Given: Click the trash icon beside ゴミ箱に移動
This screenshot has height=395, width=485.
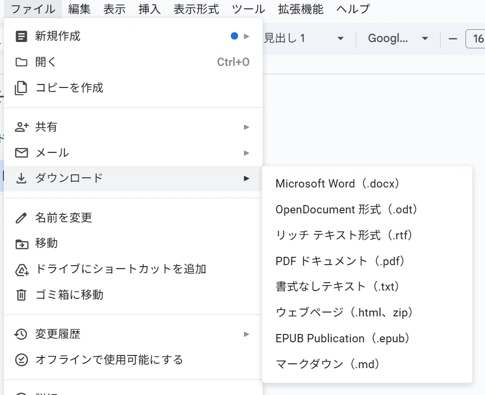Looking at the screenshot, I should 21,295.
